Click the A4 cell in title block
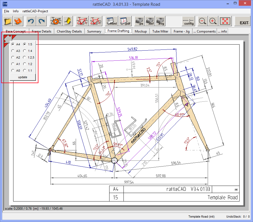Viewport: 253px width, 222px height. (x=116, y=189)
